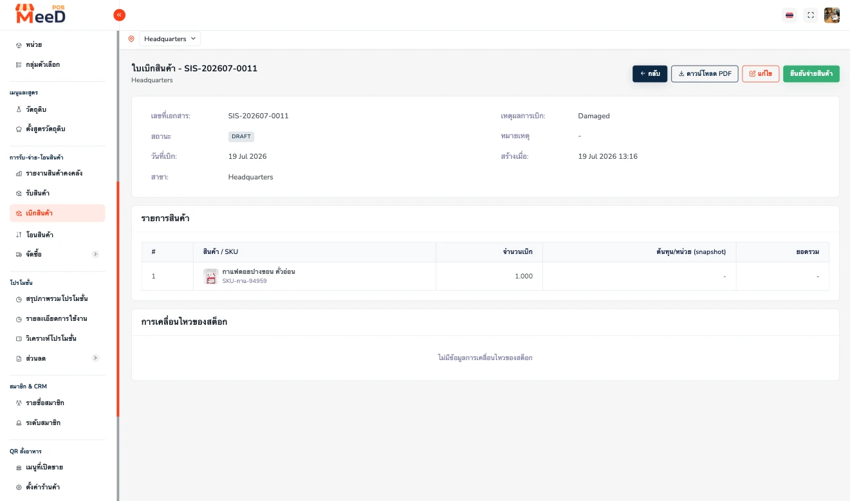Image resolution: width=850 pixels, height=501 pixels.
Task: Click product name กาแฟดอยปางขอน คั่วอ่อน
Action: click(259, 272)
